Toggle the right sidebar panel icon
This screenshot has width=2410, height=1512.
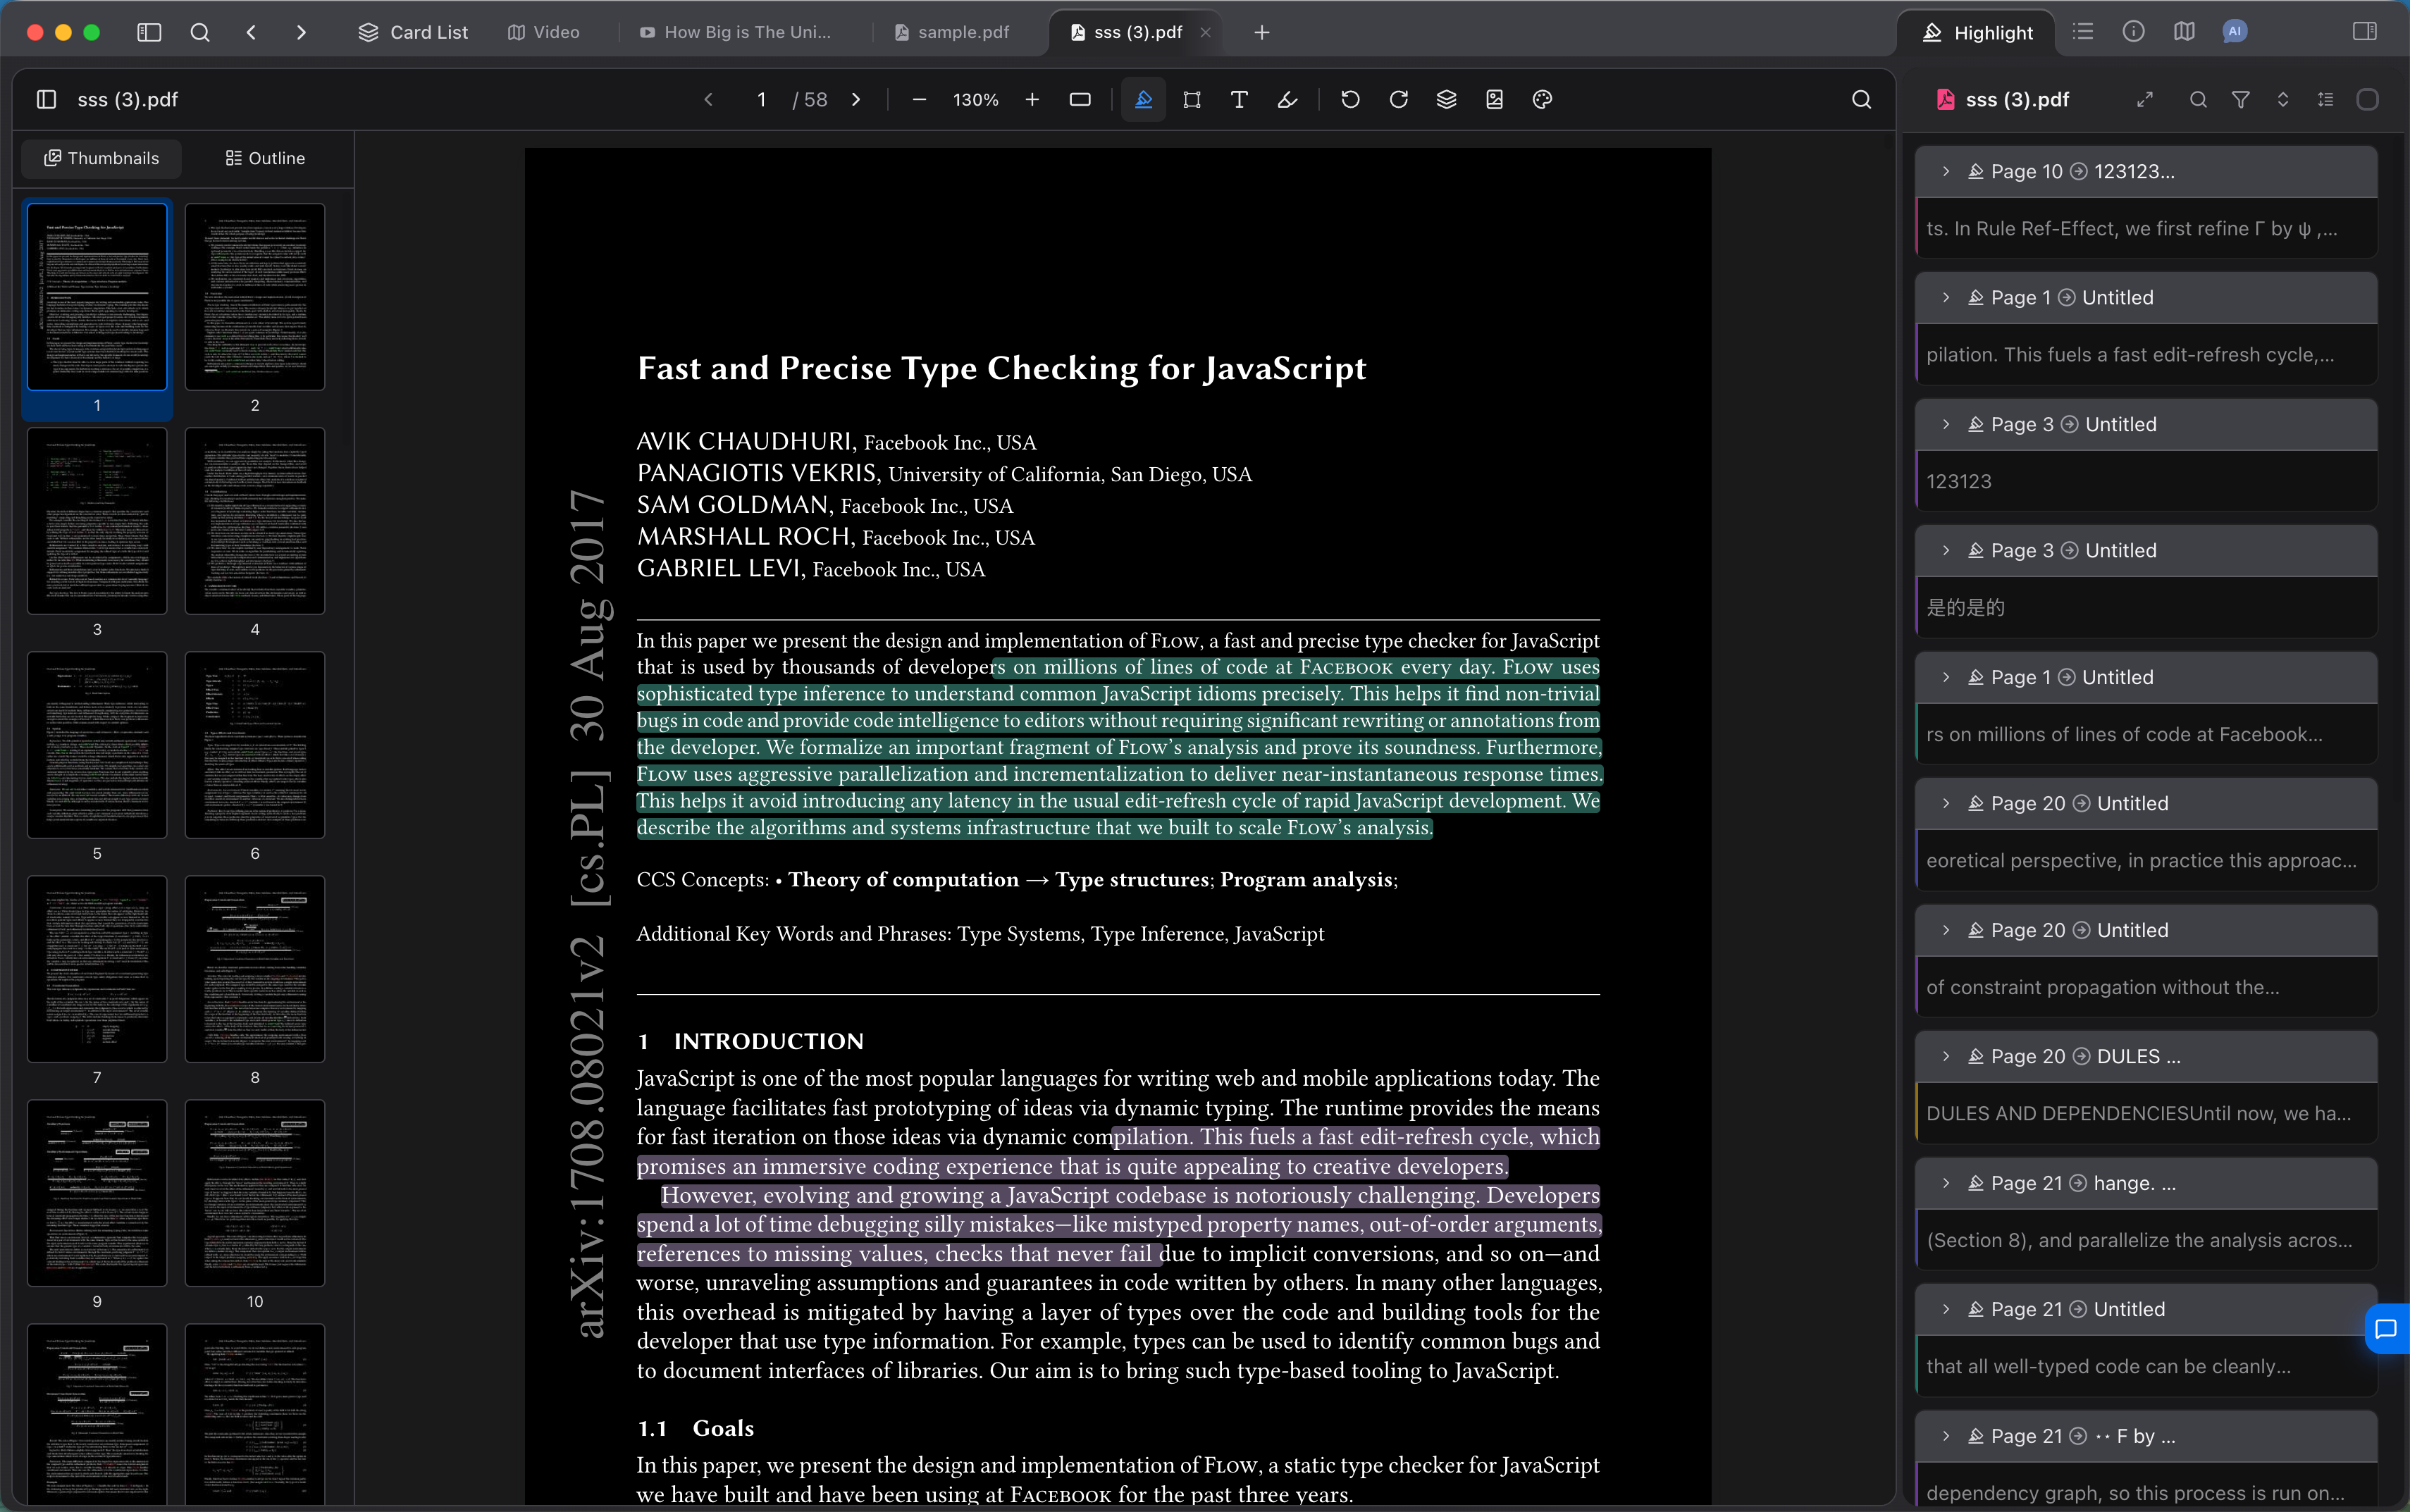[x=2365, y=32]
